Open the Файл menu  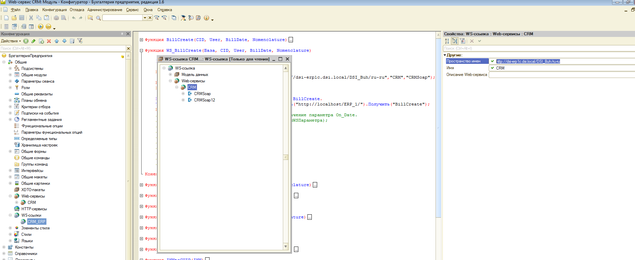click(x=15, y=10)
